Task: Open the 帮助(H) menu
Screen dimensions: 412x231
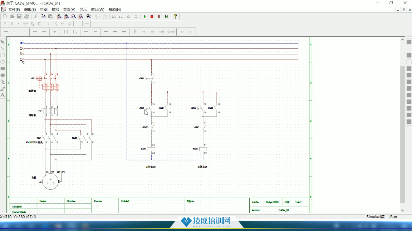Action: click(115, 9)
